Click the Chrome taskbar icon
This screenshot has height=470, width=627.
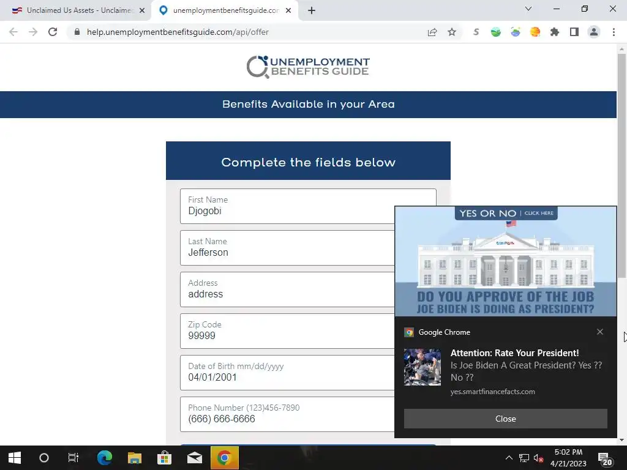pyautogui.click(x=224, y=458)
